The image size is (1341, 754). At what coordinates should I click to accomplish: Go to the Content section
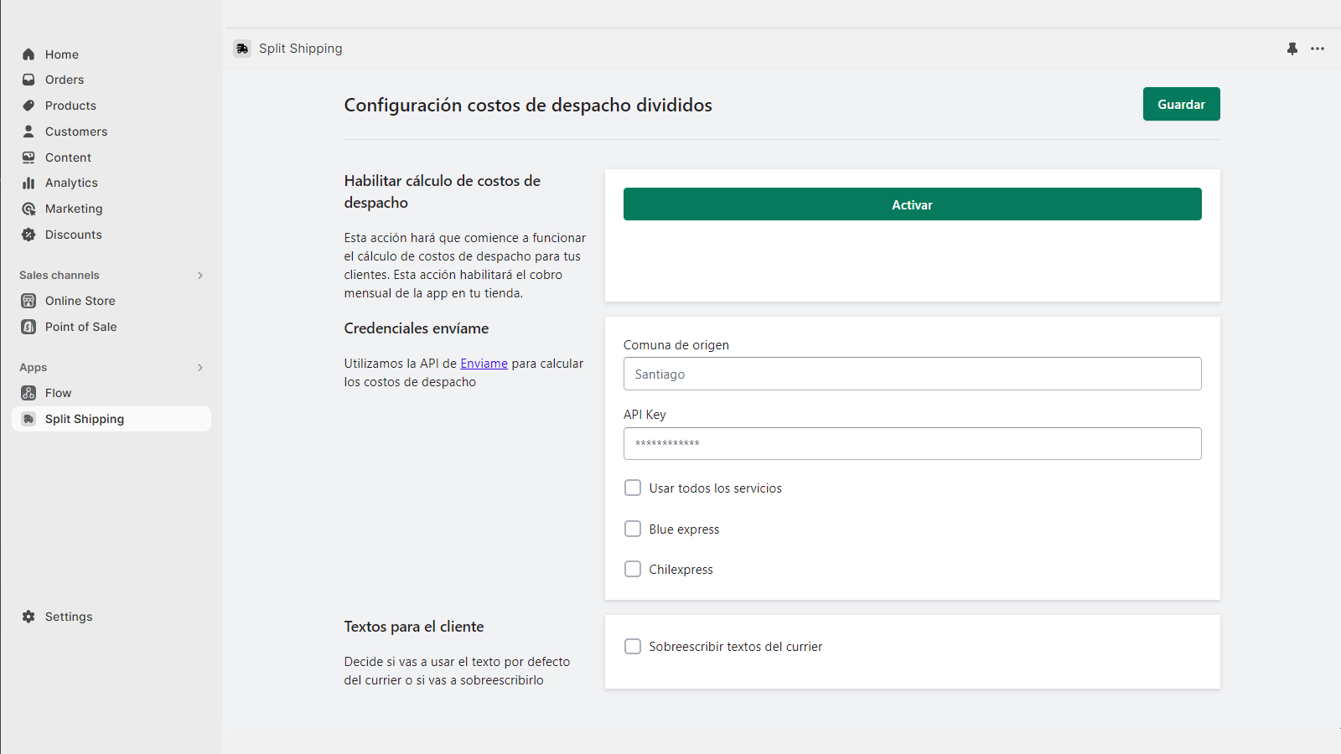point(29,157)
